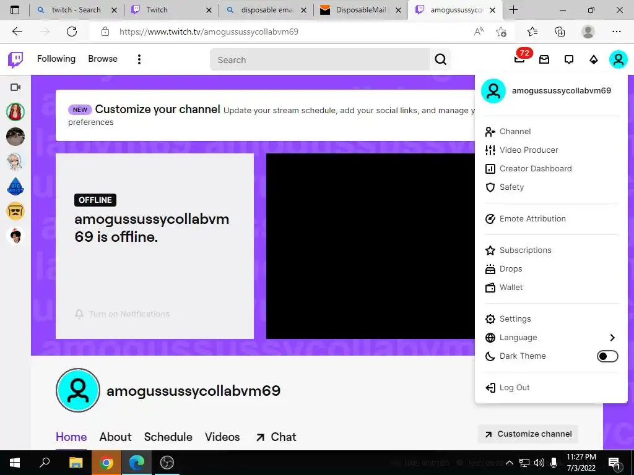Open Windows taskbar search
This screenshot has height=475, width=634.
coord(45,463)
